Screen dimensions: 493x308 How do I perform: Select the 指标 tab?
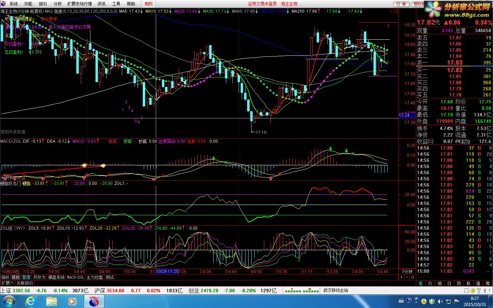[5, 277]
